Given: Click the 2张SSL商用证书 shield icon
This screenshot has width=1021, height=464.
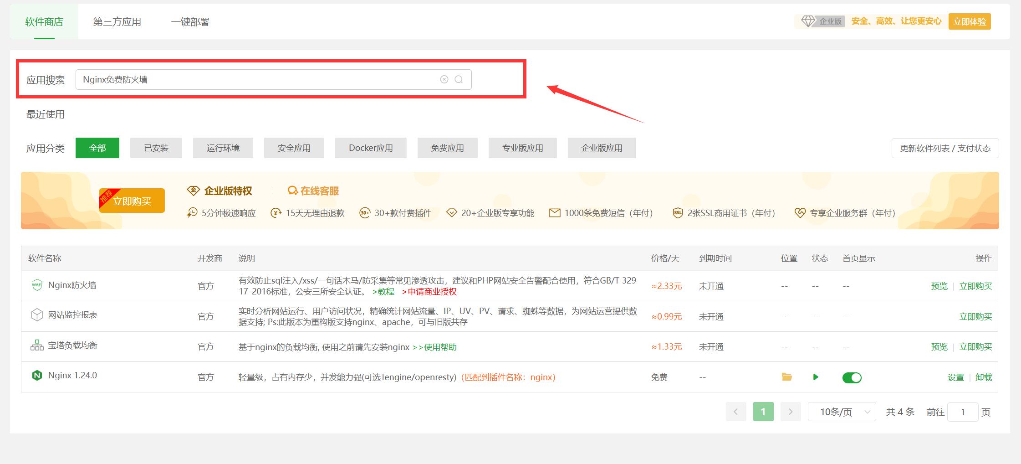Looking at the screenshot, I should click(x=678, y=213).
